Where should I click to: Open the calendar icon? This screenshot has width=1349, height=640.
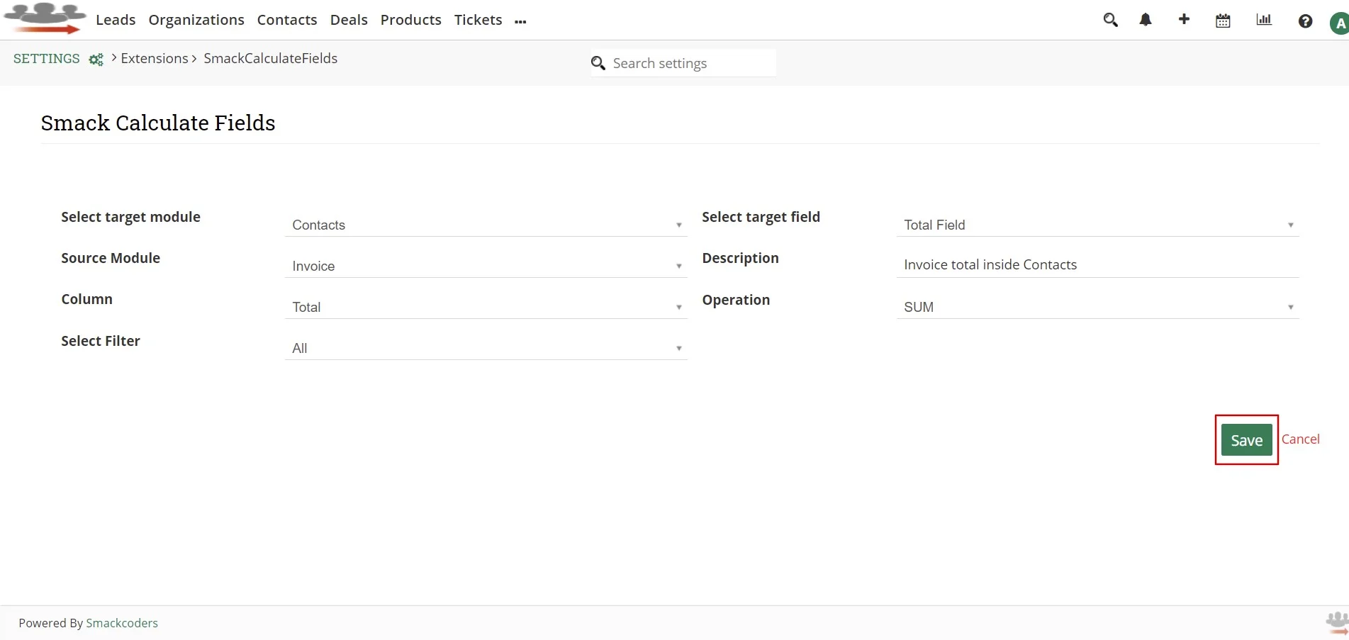(1222, 20)
